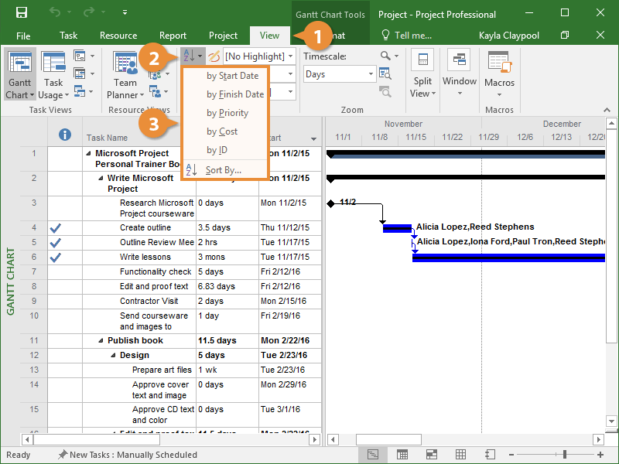Click the zoom slider in status bar

point(566,455)
